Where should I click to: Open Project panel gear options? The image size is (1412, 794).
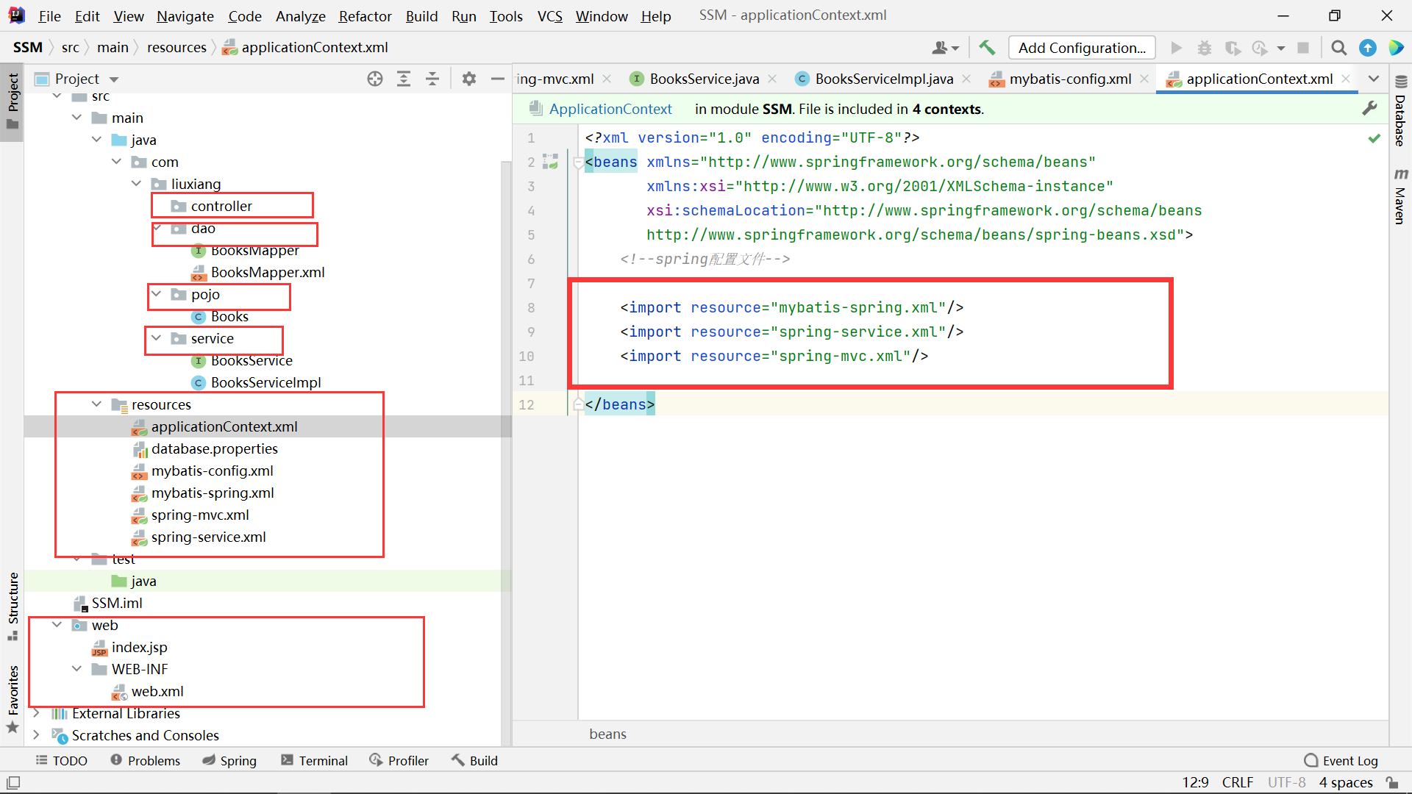point(468,79)
